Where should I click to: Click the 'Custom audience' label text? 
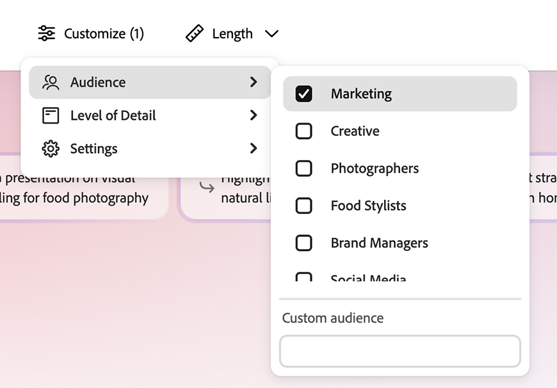[x=333, y=318]
